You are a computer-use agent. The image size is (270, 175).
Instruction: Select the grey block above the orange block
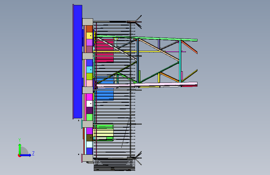(x=88, y=22)
